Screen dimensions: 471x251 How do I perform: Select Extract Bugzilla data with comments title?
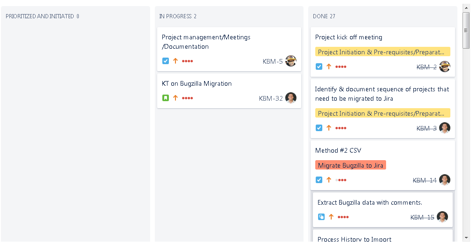click(x=370, y=202)
